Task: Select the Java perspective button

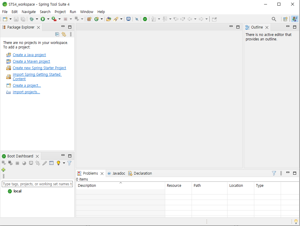Action: (x=295, y=19)
